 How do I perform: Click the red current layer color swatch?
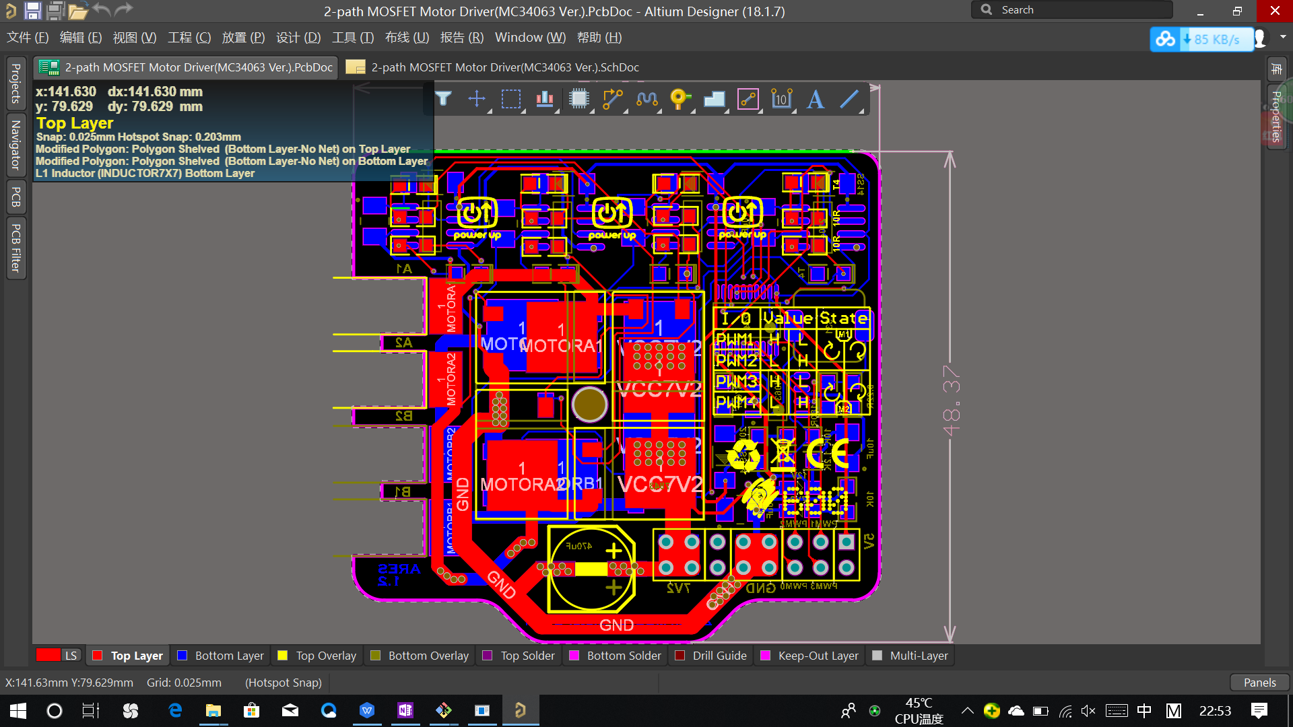(48, 655)
